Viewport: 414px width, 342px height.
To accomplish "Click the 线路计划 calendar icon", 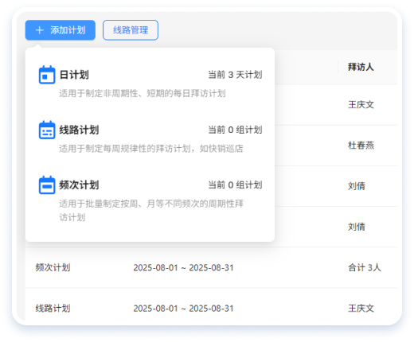I will [47, 130].
